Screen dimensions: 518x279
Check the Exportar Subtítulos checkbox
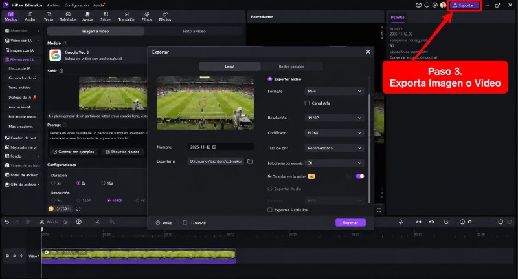(x=270, y=210)
